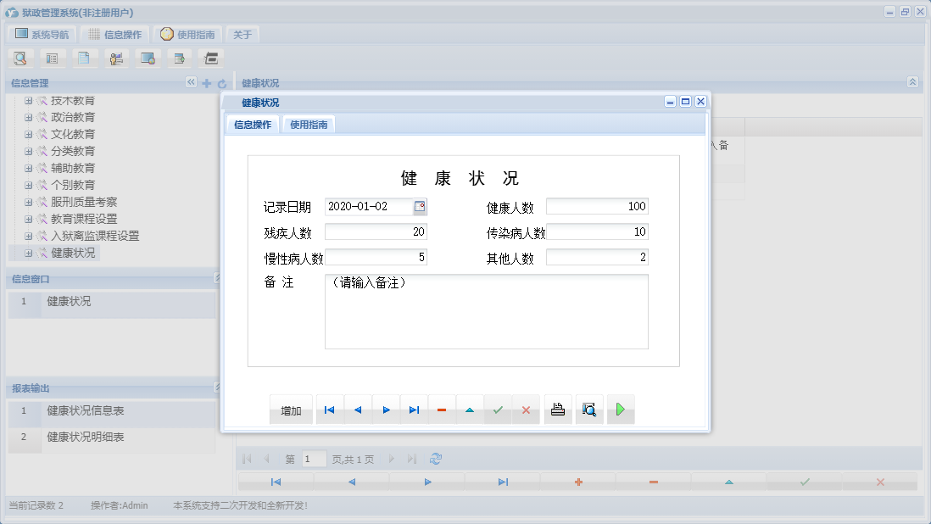This screenshot has height=524, width=931.
Task: Open the calendar picker for 记录日期
Action: pyautogui.click(x=421, y=205)
